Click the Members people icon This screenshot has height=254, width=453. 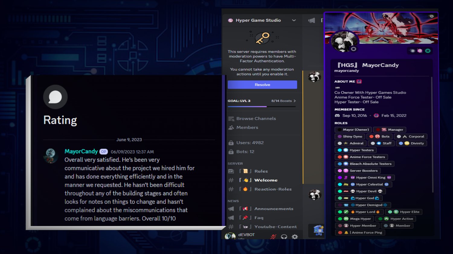coord(231,127)
